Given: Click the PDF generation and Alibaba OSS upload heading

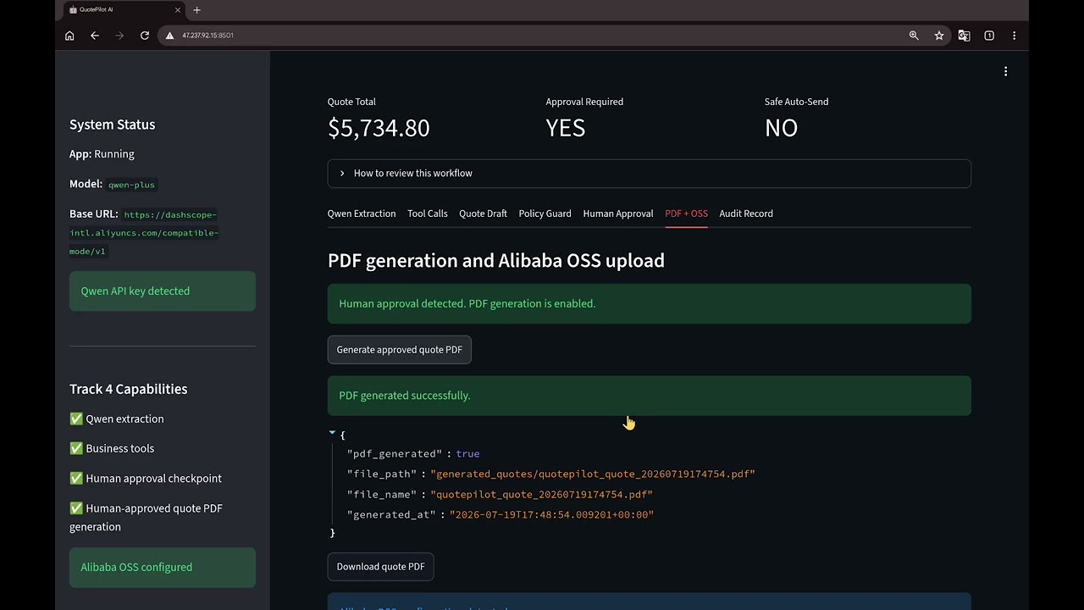Looking at the screenshot, I should point(496,261).
